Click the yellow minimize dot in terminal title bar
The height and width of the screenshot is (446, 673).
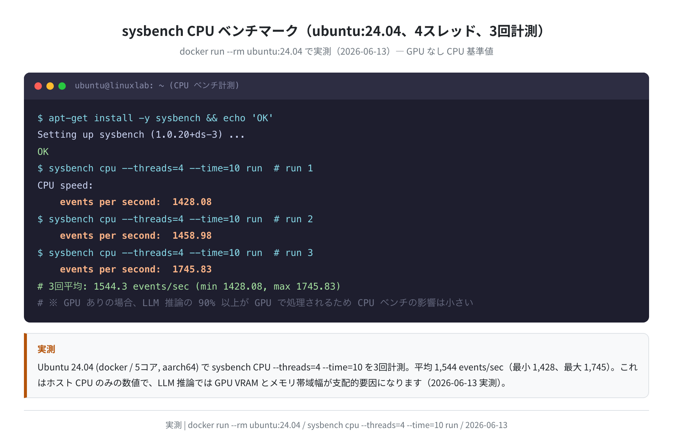[x=50, y=86]
